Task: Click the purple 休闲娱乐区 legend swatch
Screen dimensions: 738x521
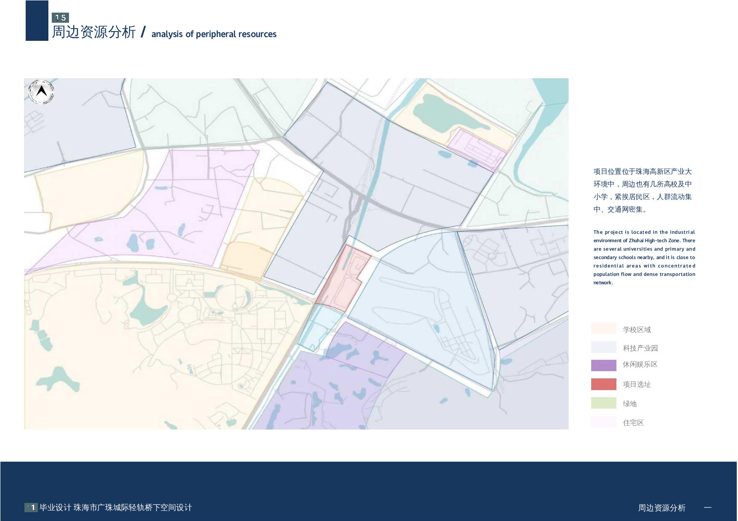Action: point(603,365)
